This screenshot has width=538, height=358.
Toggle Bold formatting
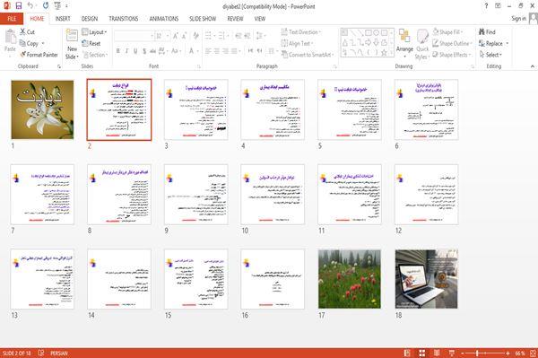click(x=118, y=51)
